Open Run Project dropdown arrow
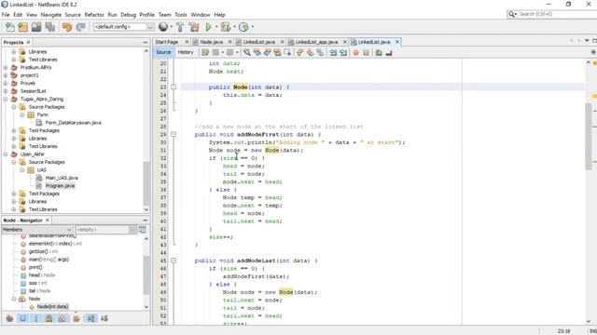 coord(216,27)
